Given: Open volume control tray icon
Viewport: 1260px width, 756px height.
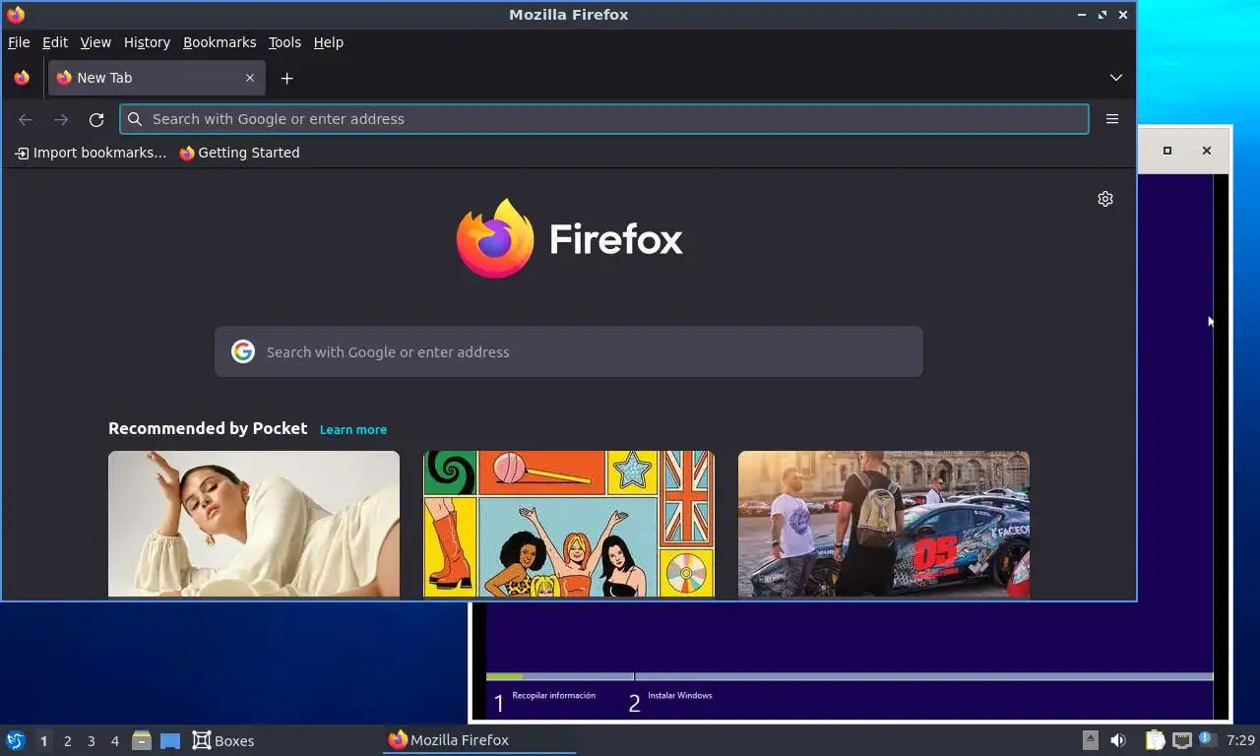Looking at the screenshot, I should tap(1118, 740).
